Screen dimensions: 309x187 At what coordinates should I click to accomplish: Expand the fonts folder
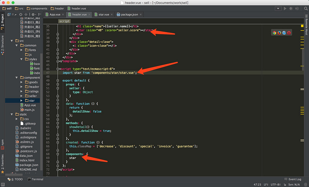21,50
